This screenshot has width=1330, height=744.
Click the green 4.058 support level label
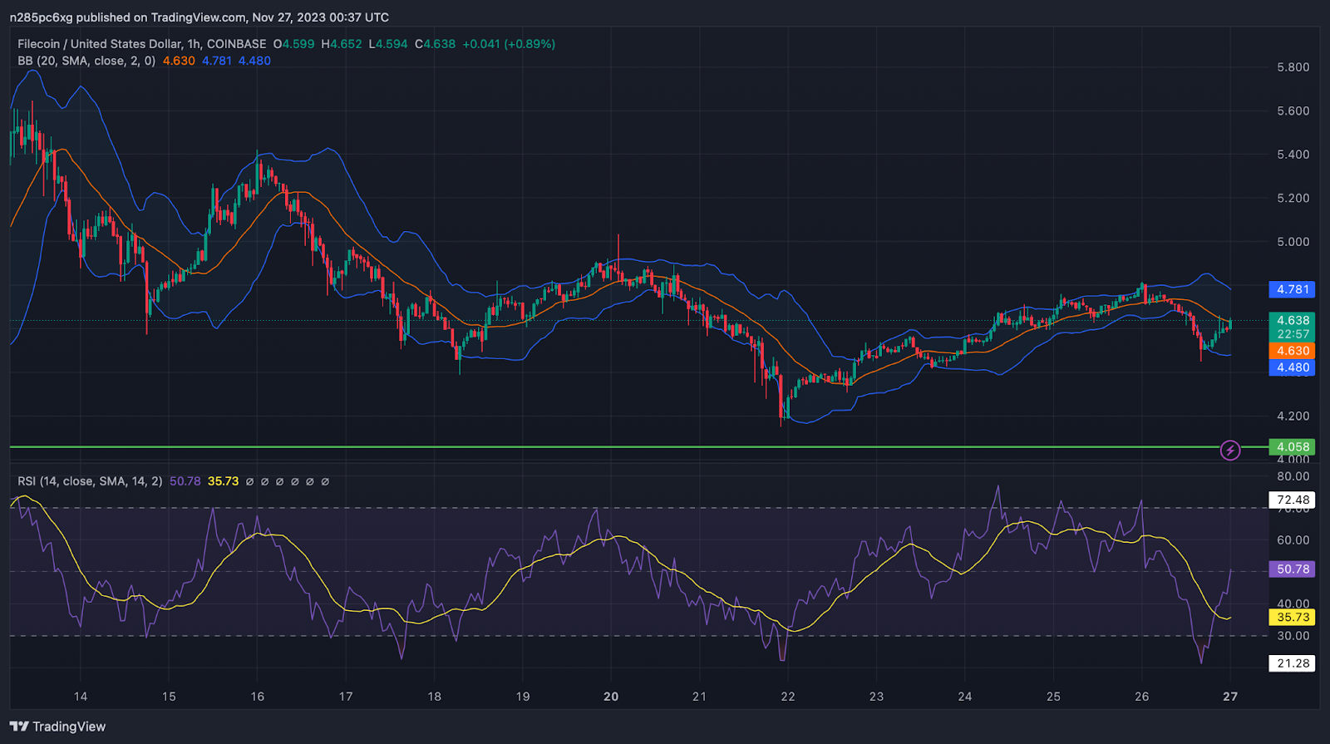1292,446
